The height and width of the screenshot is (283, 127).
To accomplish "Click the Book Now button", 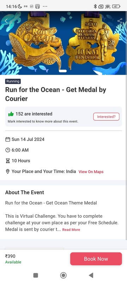I will [96, 259].
